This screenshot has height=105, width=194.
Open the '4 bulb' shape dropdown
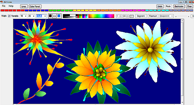tap(45, 16)
